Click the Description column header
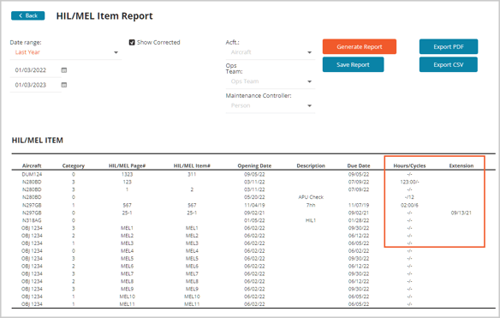This screenshot has height=318, width=500. [x=311, y=165]
